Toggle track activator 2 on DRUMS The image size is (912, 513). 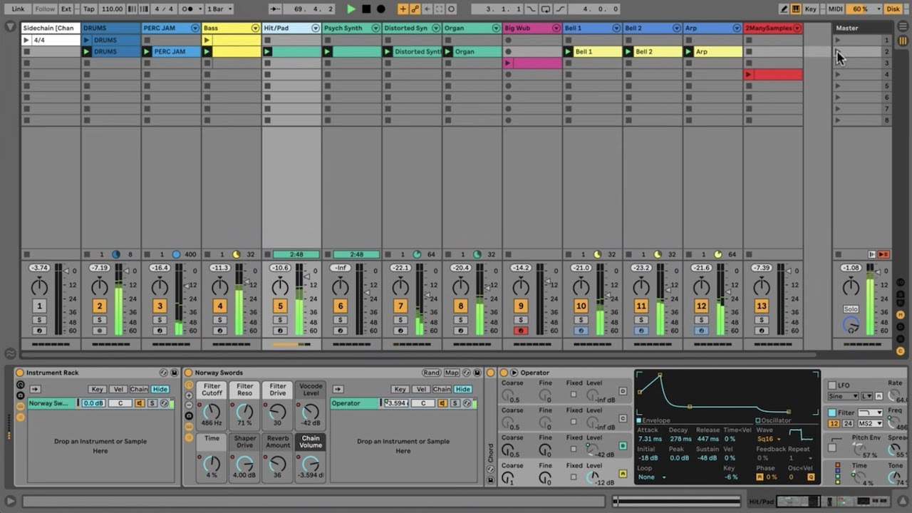point(100,306)
